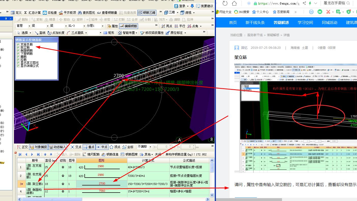Toggle 垂点 perpendicular snap
Viewport: 357px width, 201px height.
tap(89, 147)
